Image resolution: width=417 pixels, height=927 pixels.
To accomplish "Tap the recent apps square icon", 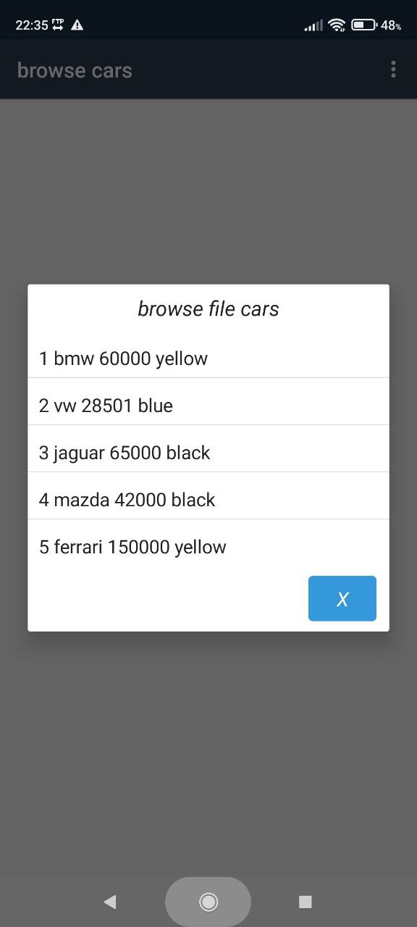I will pyautogui.click(x=306, y=902).
